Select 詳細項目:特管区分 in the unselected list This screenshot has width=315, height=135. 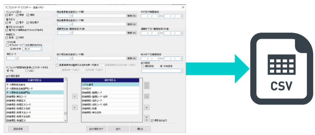pyautogui.click(x=35, y=100)
